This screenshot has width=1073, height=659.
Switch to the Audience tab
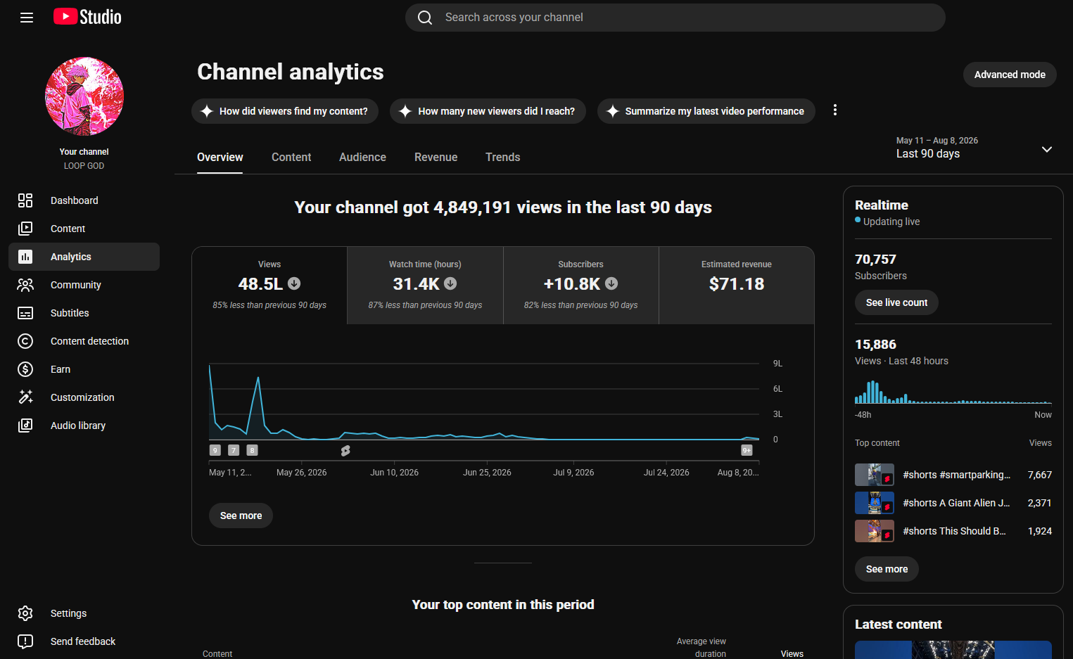click(x=362, y=158)
